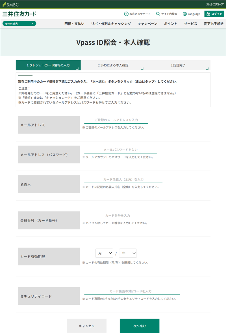Click the ハイフンなしでカード番号 hint text
The height and width of the screenshot is (333, 226).
(115, 223)
